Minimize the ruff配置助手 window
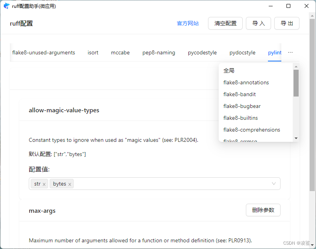 coord(271,6)
